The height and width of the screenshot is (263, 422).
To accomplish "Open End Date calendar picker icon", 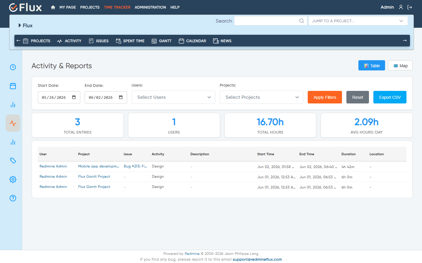I will coord(121,97).
